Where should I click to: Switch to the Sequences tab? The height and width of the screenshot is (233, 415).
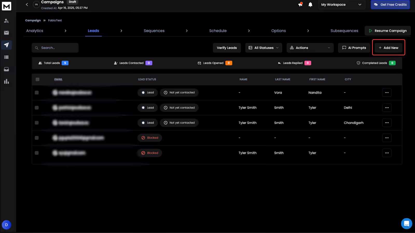coord(154,31)
